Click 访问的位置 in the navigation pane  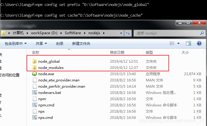pos(10,75)
